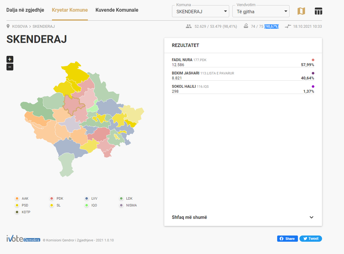Click the Tweet button

[x=311, y=239]
